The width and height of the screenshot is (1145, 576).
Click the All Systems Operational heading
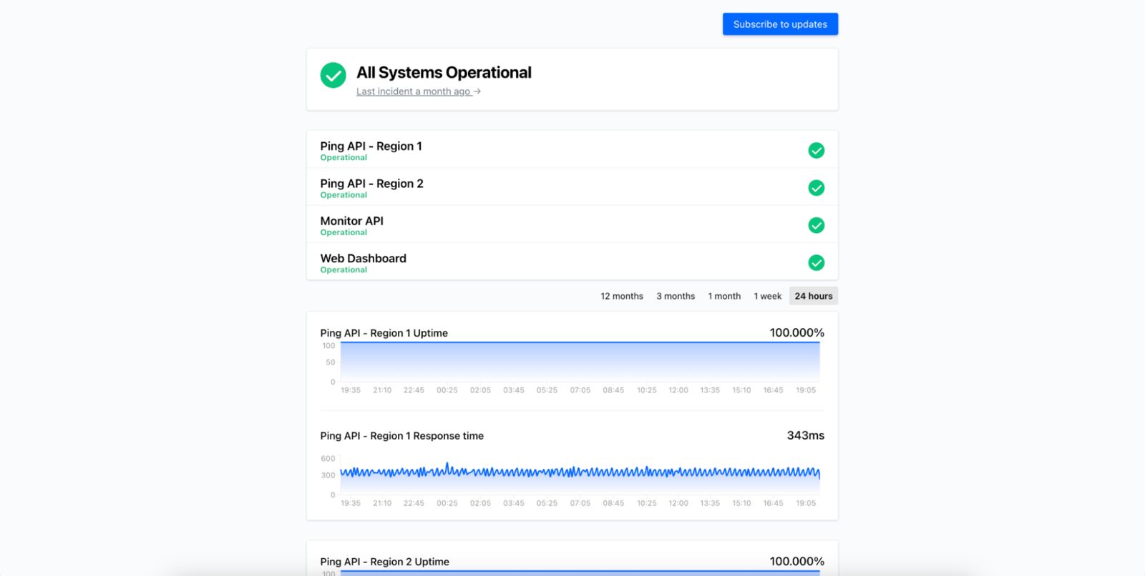point(444,73)
